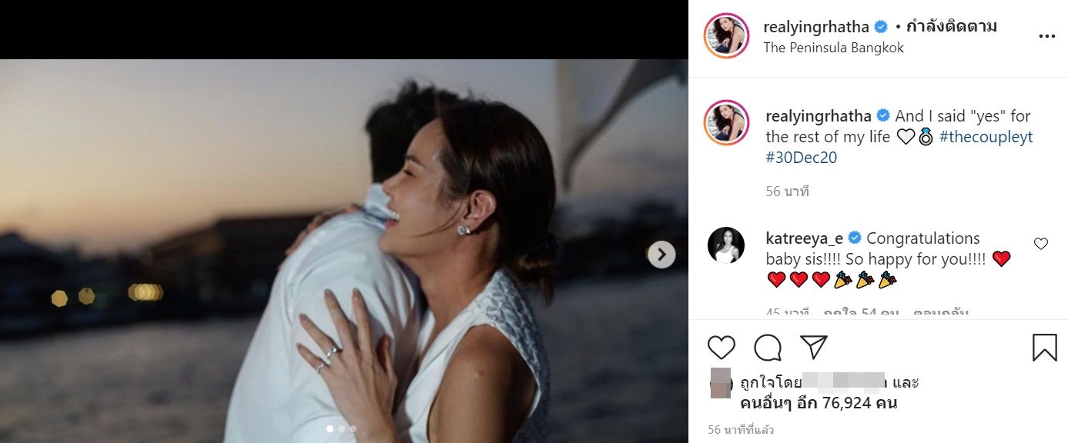The height and width of the screenshot is (443, 1068).
Task: Share the post via paper plane icon
Action: click(813, 347)
